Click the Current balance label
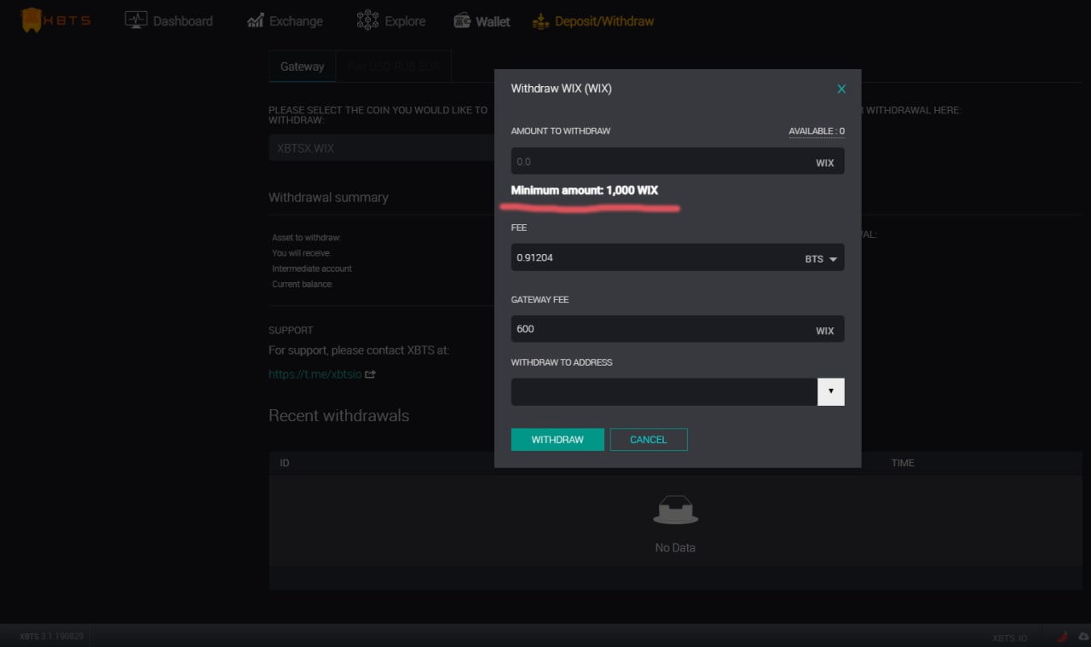Image resolution: width=1091 pixels, height=647 pixels. 303,284
